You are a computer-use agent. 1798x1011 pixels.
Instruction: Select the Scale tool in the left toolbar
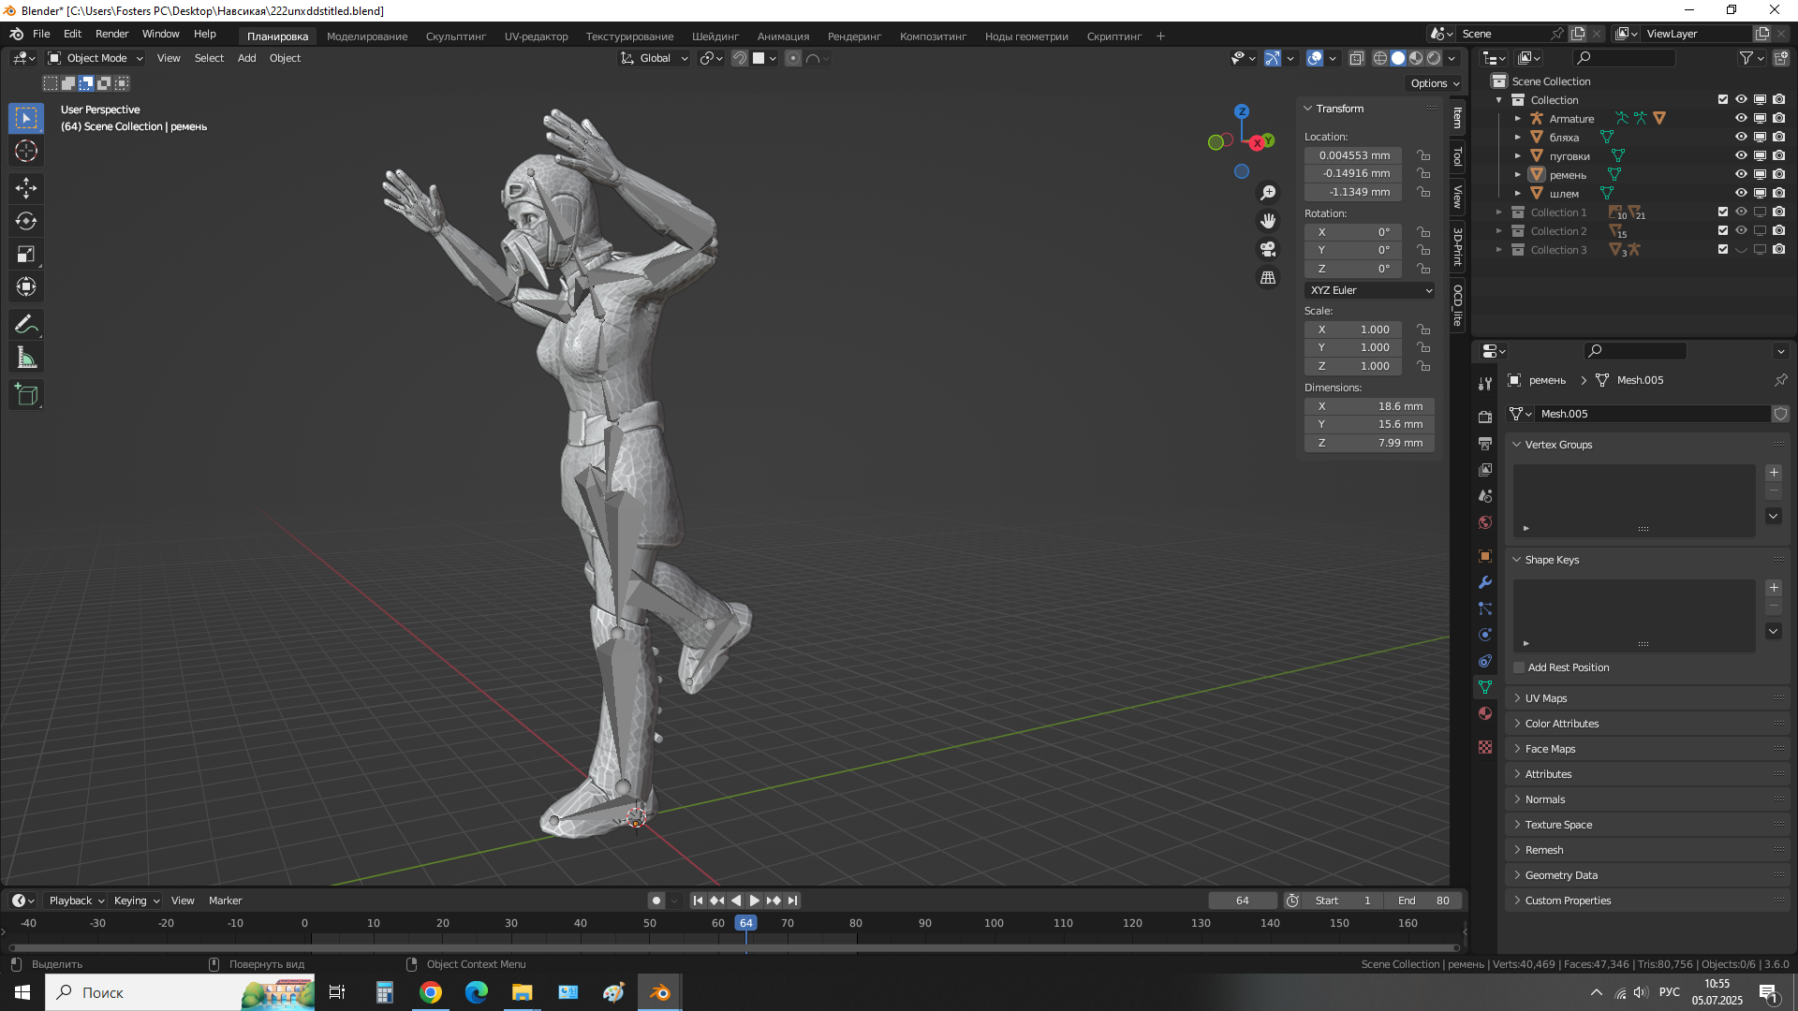pos(26,254)
